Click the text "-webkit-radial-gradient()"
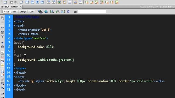This screenshot has height=98, width=175. pyautogui.click(x=55, y=60)
